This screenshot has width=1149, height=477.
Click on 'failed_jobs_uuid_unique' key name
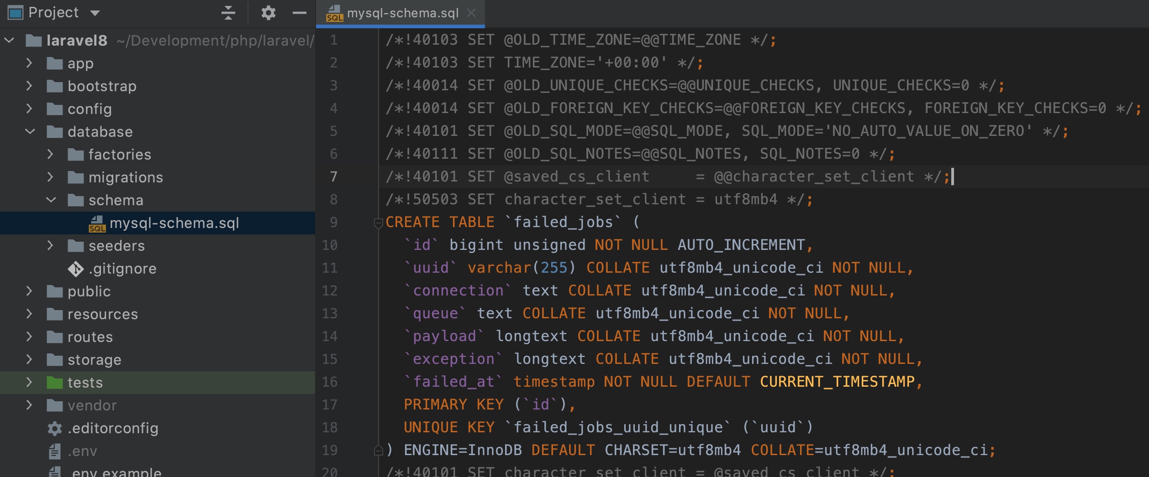click(618, 427)
